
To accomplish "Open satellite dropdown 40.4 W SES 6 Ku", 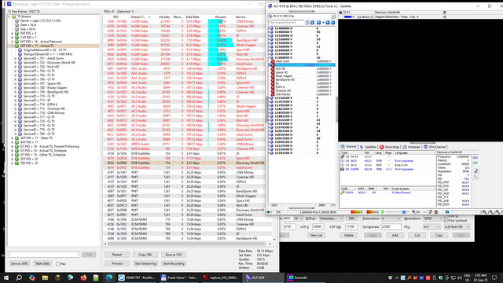I will click(x=333, y=16).
